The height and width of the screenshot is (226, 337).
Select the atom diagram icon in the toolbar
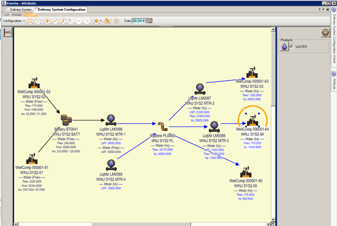click(x=116, y=21)
